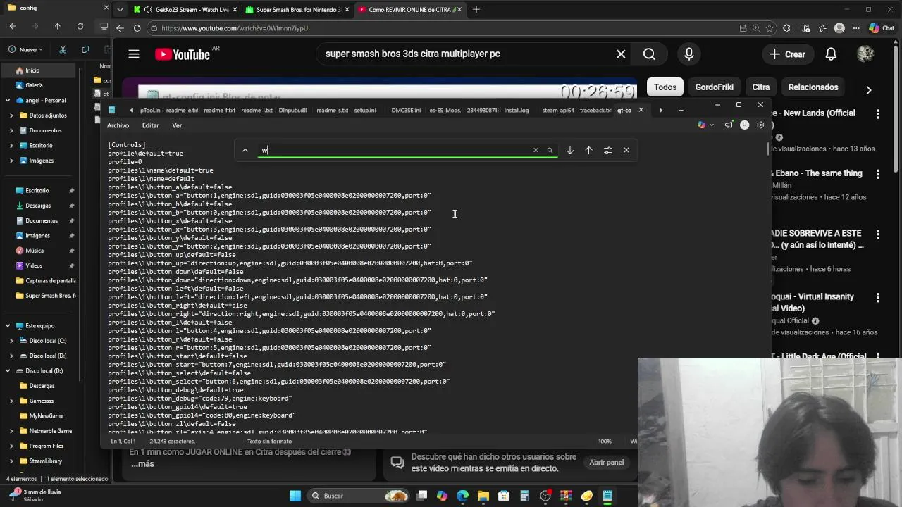Close the Notepad find bar

626,150
